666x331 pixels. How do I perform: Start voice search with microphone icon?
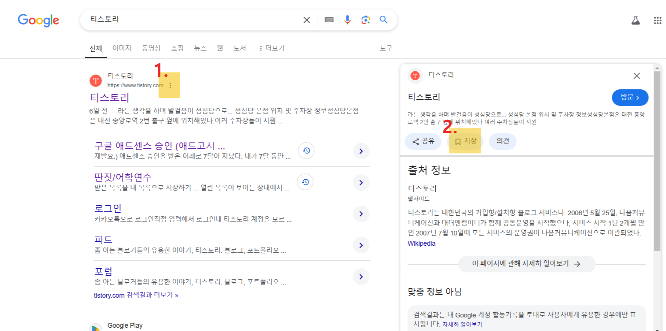point(347,20)
